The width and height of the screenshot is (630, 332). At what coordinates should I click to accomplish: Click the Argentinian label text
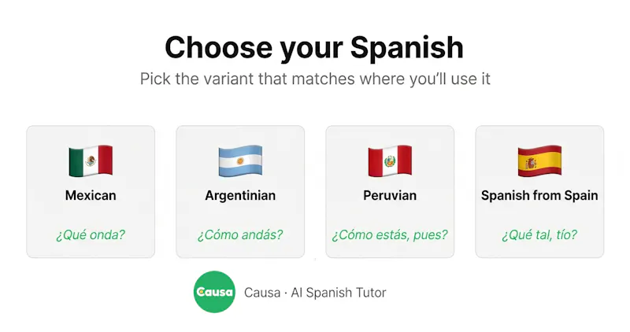240,196
